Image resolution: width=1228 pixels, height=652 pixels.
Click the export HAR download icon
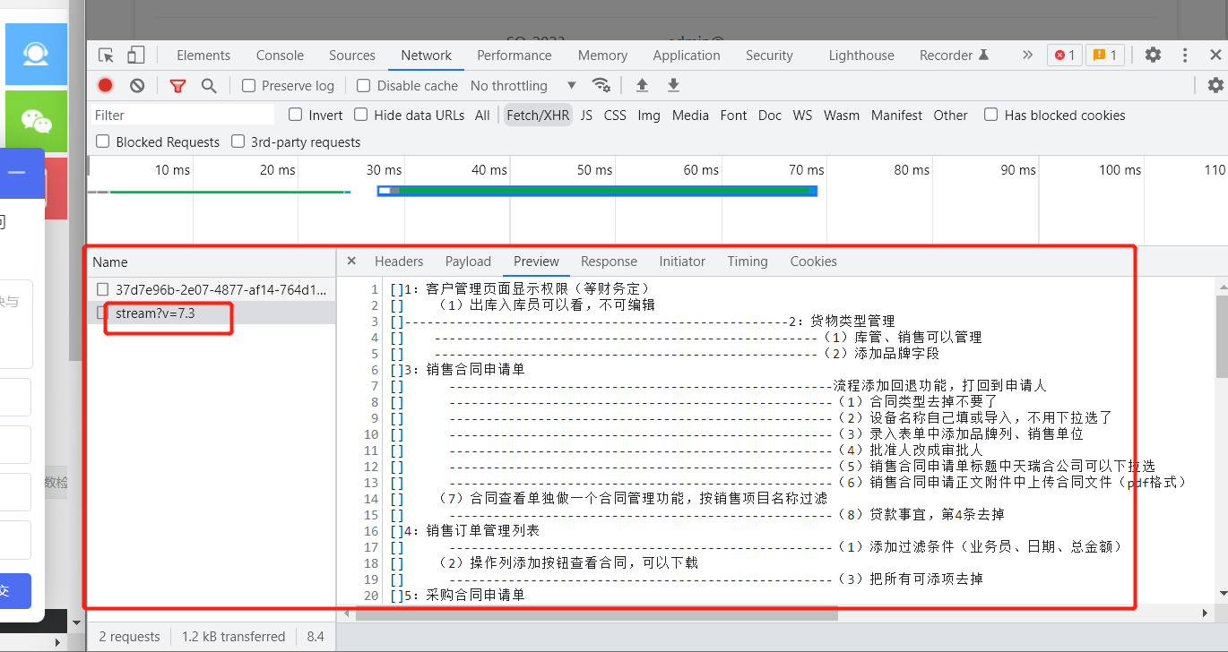(x=673, y=86)
